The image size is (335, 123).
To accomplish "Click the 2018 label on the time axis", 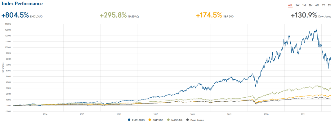I will tap(193, 114).
